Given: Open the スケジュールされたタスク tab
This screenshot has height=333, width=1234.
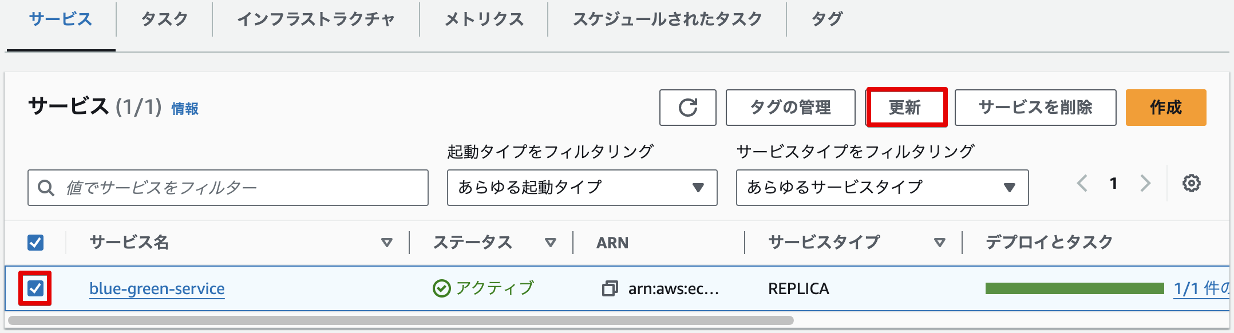Looking at the screenshot, I should [x=667, y=19].
